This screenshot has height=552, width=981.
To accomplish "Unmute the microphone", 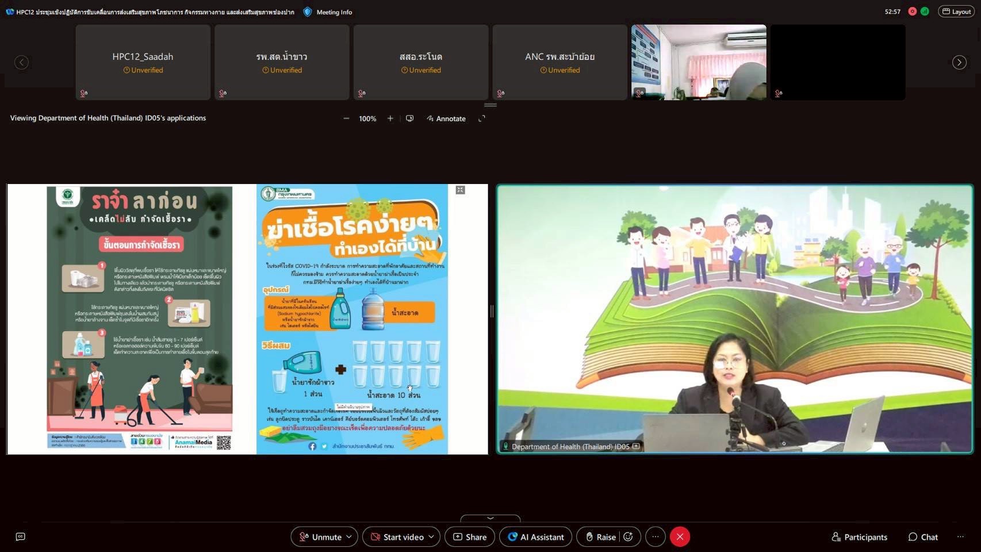I will pos(320,536).
